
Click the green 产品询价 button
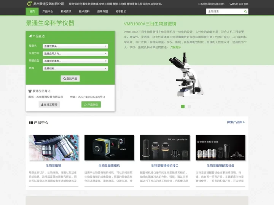tap(91, 105)
